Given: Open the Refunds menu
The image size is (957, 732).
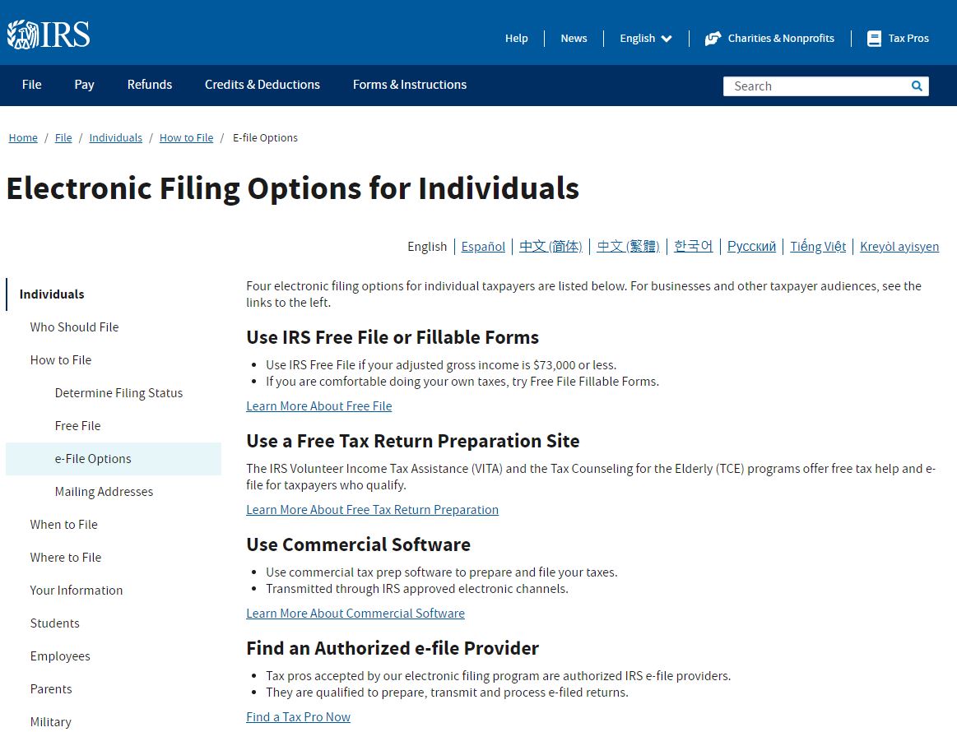Looking at the screenshot, I should (150, 85).
